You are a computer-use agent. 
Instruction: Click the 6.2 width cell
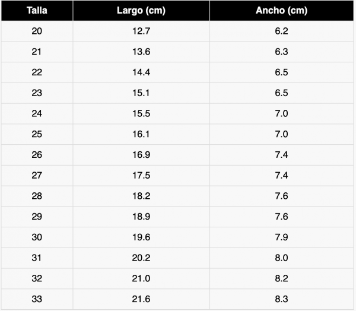coord(282,31)
